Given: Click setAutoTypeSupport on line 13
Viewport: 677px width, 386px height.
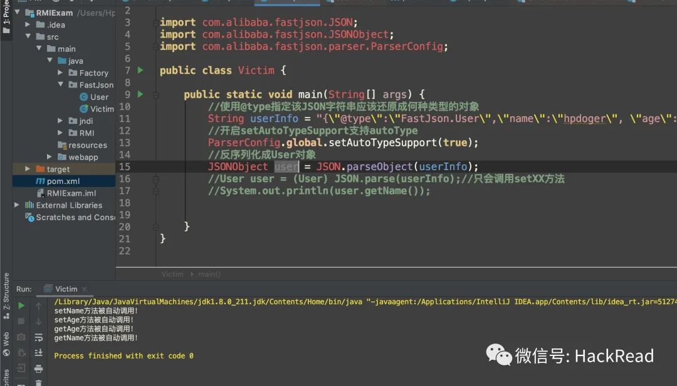Looking at the screenshot, I should 383,143.
